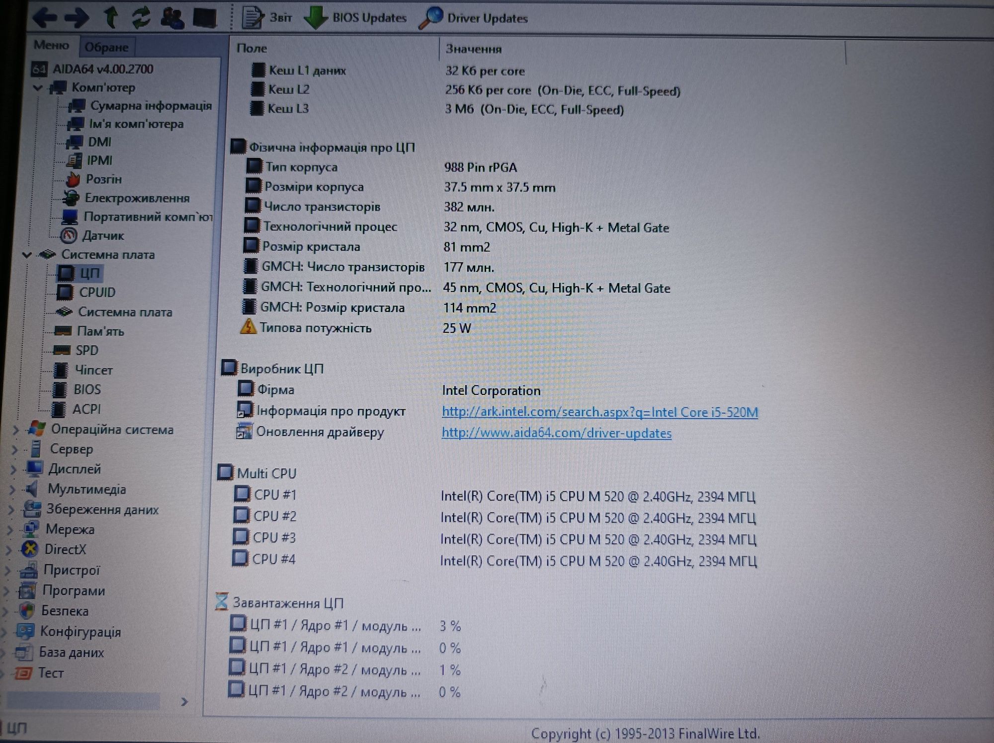Image resolution: width=994 pixels, height=743 pixels.
Task: Click the DirectX Xbox icon
Action: tap(30, 549)
